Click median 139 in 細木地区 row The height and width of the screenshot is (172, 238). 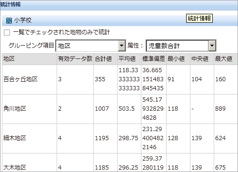(x=202, y=138)
